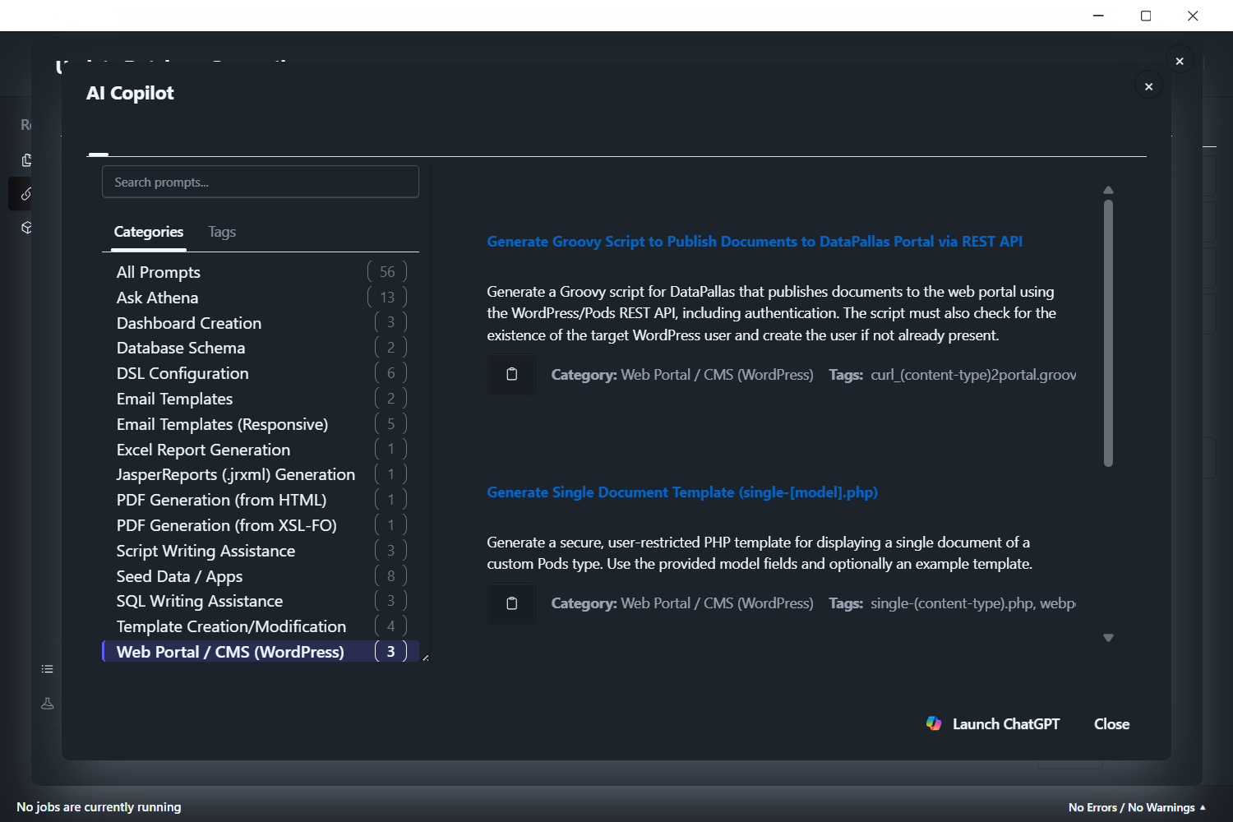Screen dimensions: 1233x822
Task: Click the single-(content-type).php tag text
Action: 952,603
